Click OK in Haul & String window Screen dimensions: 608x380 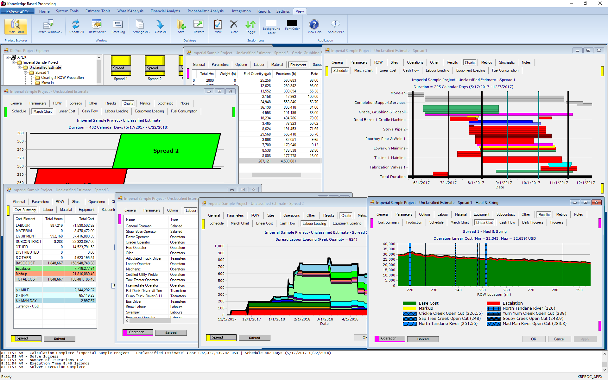[x=534, y=339]
